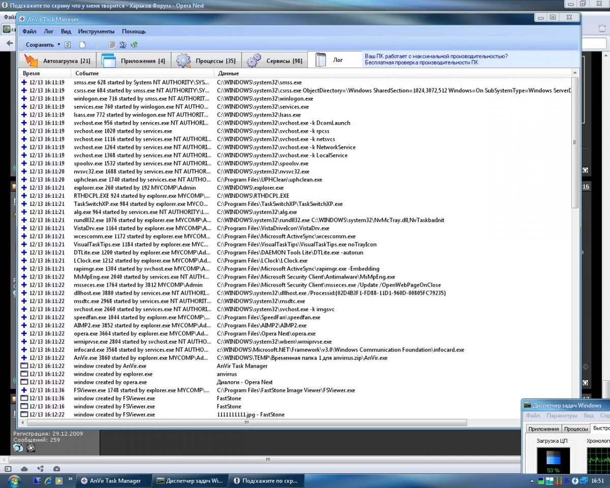Select the 'opera.exe 3664 started by explorer.exe' entry
This screenshot has width=610, height=488.
pos(295,333)
